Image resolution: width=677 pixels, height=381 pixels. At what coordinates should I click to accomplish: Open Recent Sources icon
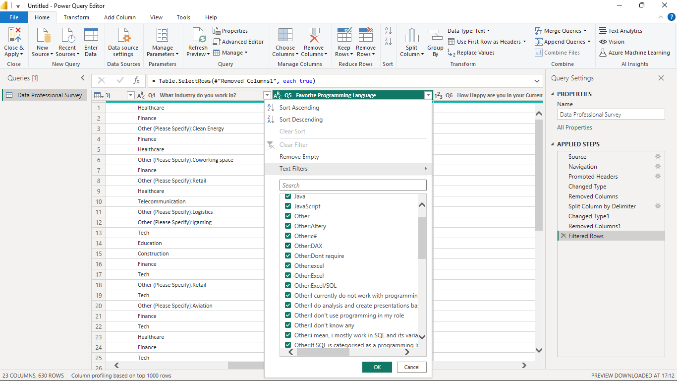coord(67,36)
